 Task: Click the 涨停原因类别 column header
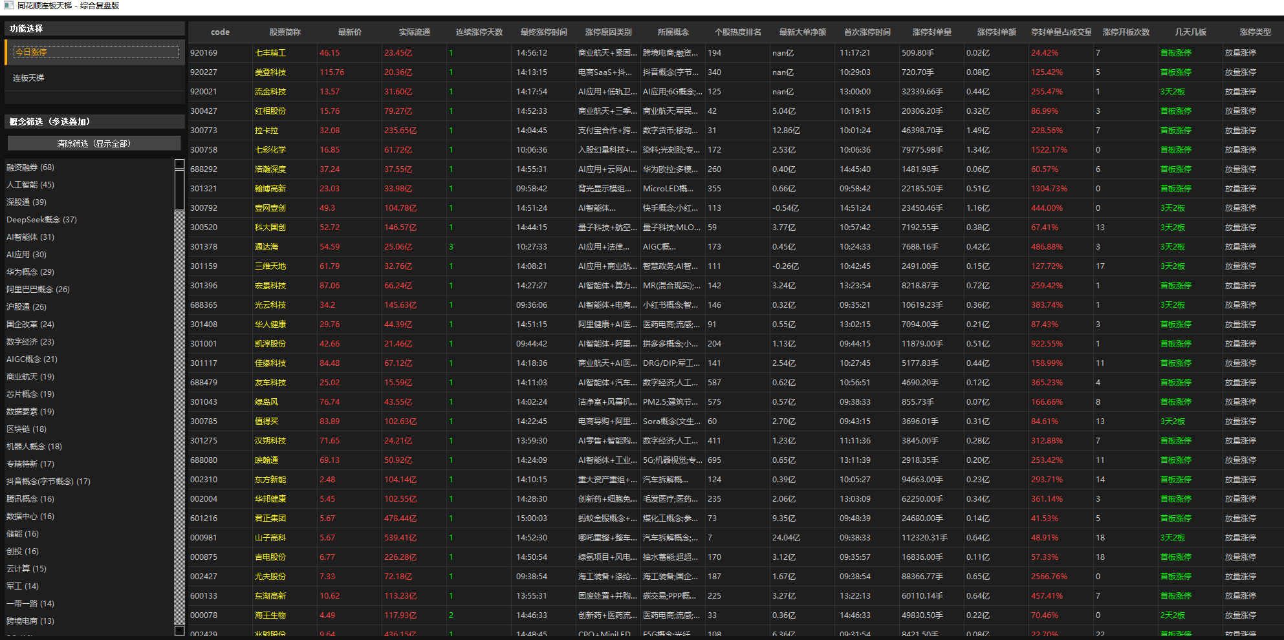pos(608,32)
